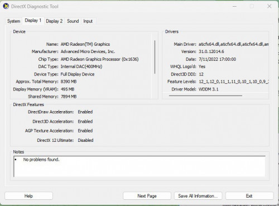279x206 pixels.
Task: Click the disabled maximize window button
Action: pos(252,6)
